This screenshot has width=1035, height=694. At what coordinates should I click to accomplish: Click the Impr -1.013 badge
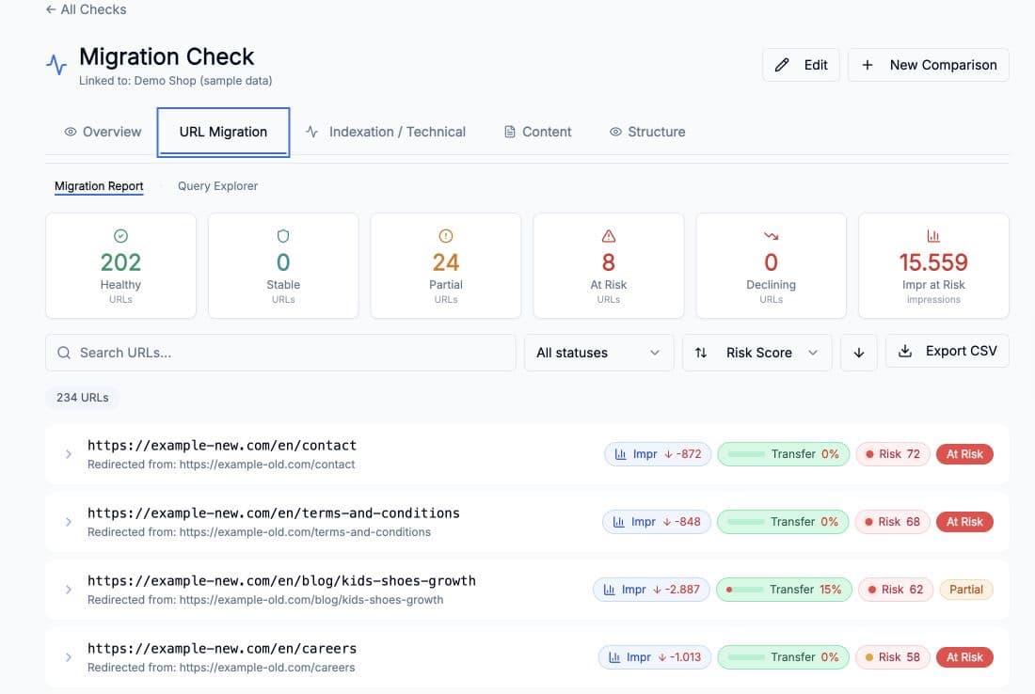(x=654, y=657)
